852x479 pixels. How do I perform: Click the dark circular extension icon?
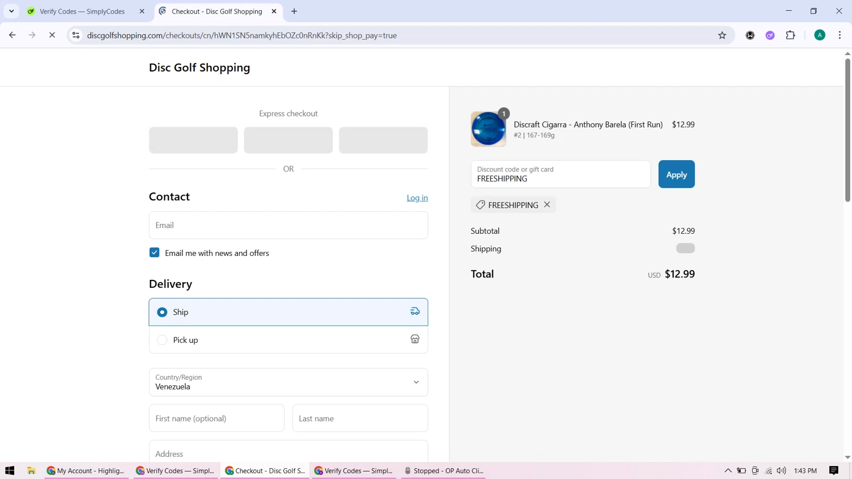tap(750, 35)
